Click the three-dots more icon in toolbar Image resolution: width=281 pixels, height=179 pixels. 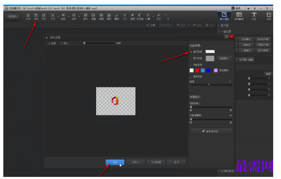pos(166,15)
